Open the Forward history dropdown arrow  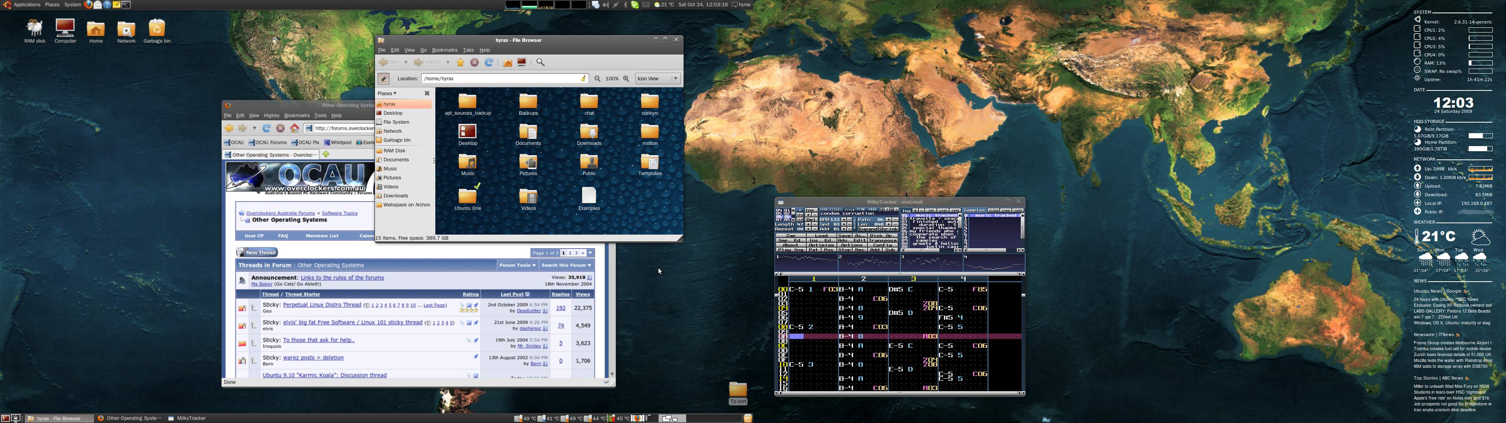(x=448, y=63)
